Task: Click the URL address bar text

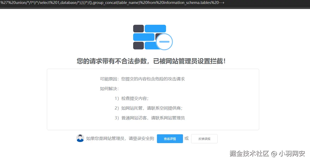Action: (112, 3)
